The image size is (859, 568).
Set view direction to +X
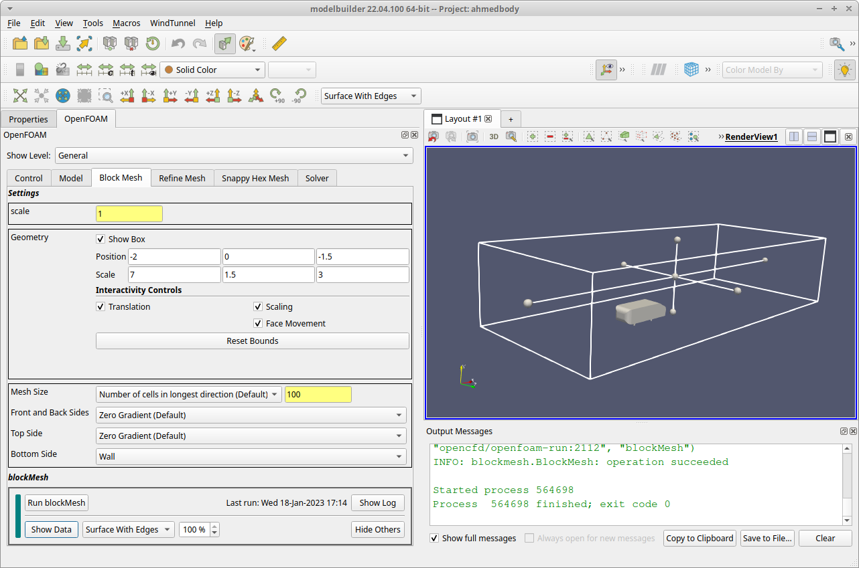pos(127,96)
